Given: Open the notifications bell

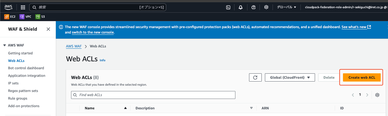Looking at the screenshot, I should tap(240, 7).
